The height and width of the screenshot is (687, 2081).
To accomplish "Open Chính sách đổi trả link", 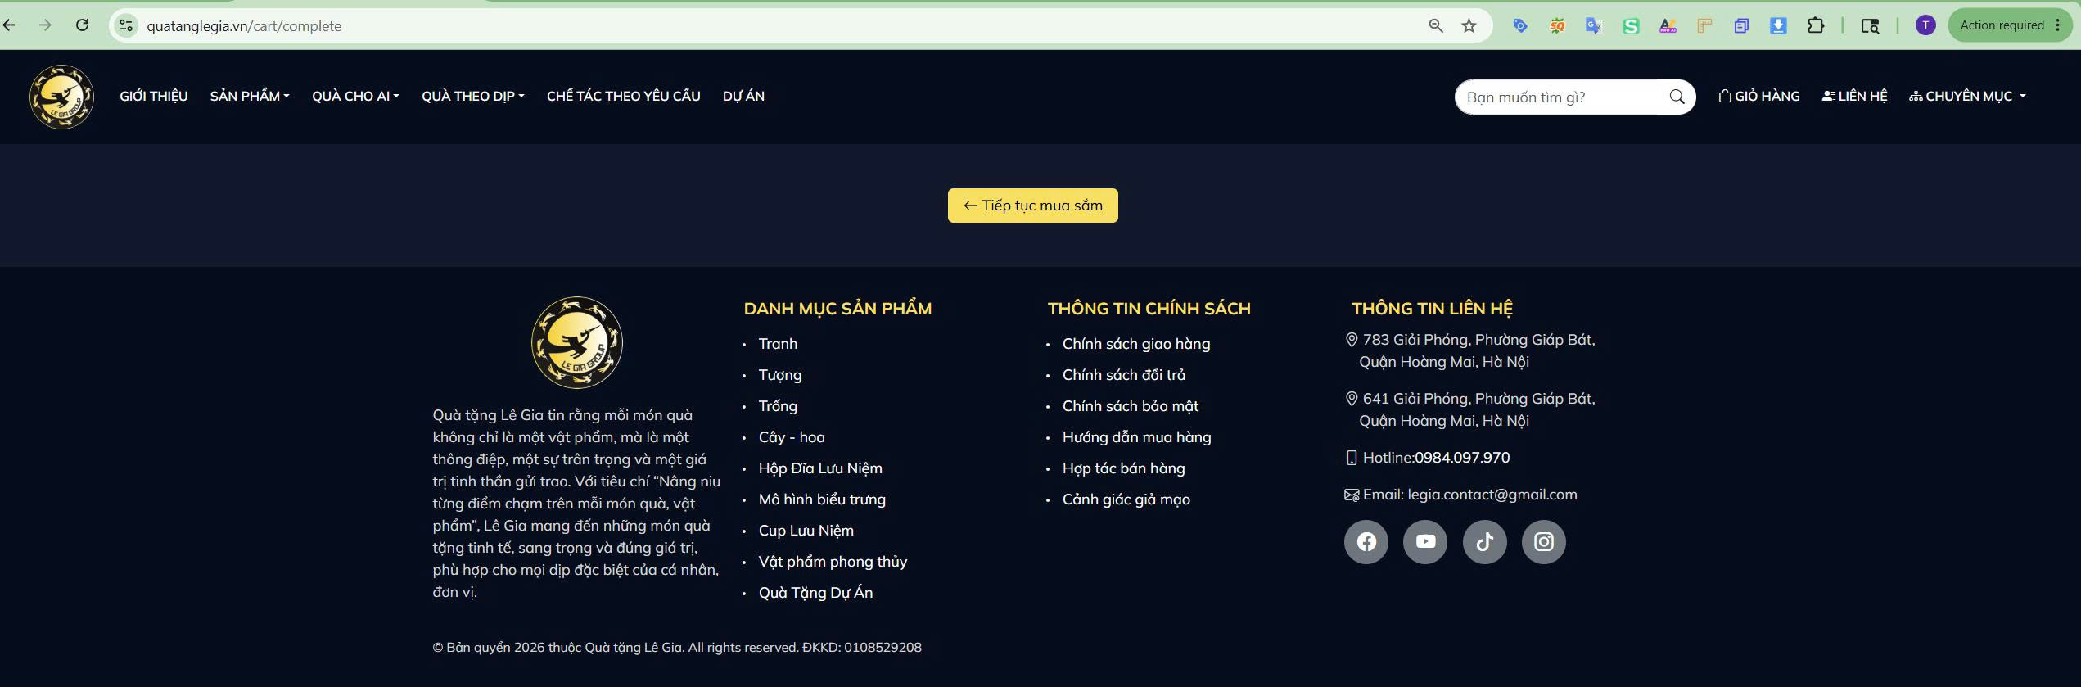I will (1124, 375).
